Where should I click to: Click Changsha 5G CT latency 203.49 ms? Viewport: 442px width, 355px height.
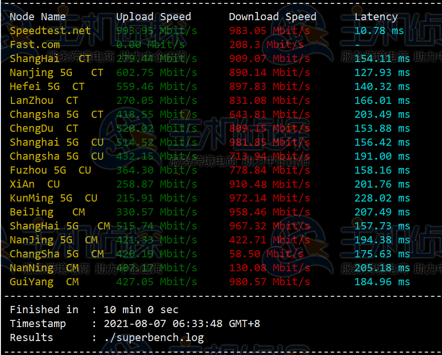(x=382, y=114)
